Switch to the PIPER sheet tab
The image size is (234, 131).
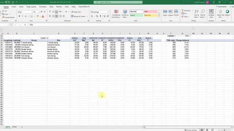(x=15, y=127)
